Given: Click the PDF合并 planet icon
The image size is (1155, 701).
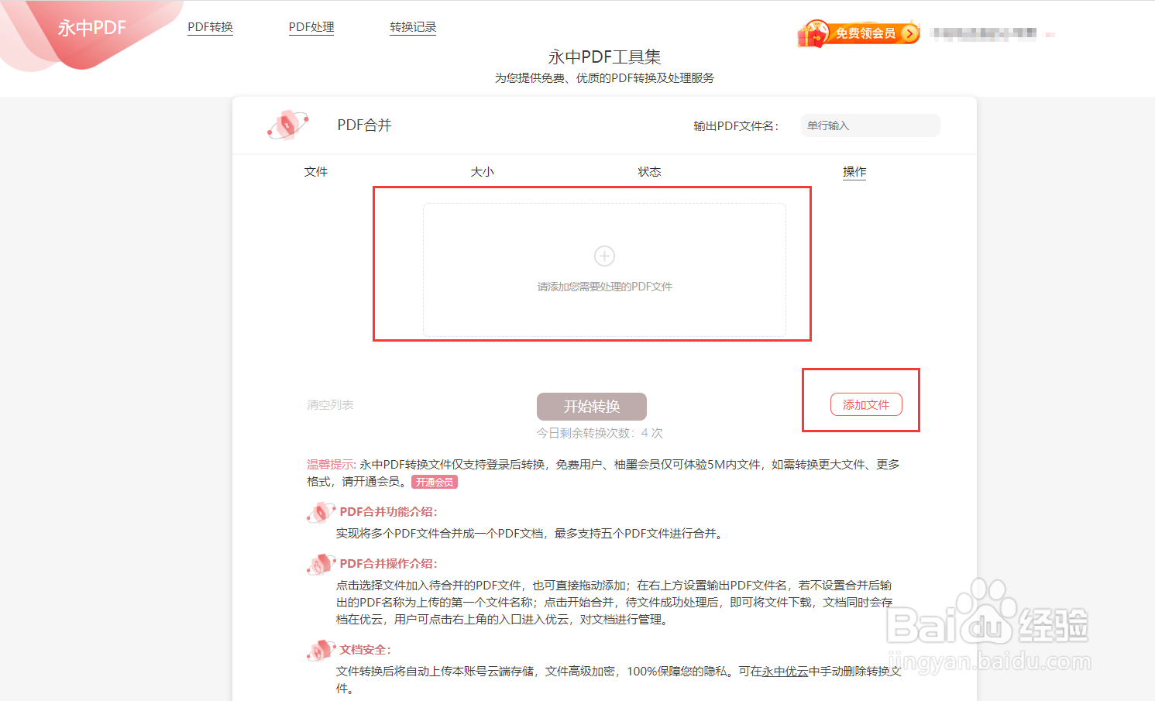Looking at the screenshot, I should tap(287, 125).
